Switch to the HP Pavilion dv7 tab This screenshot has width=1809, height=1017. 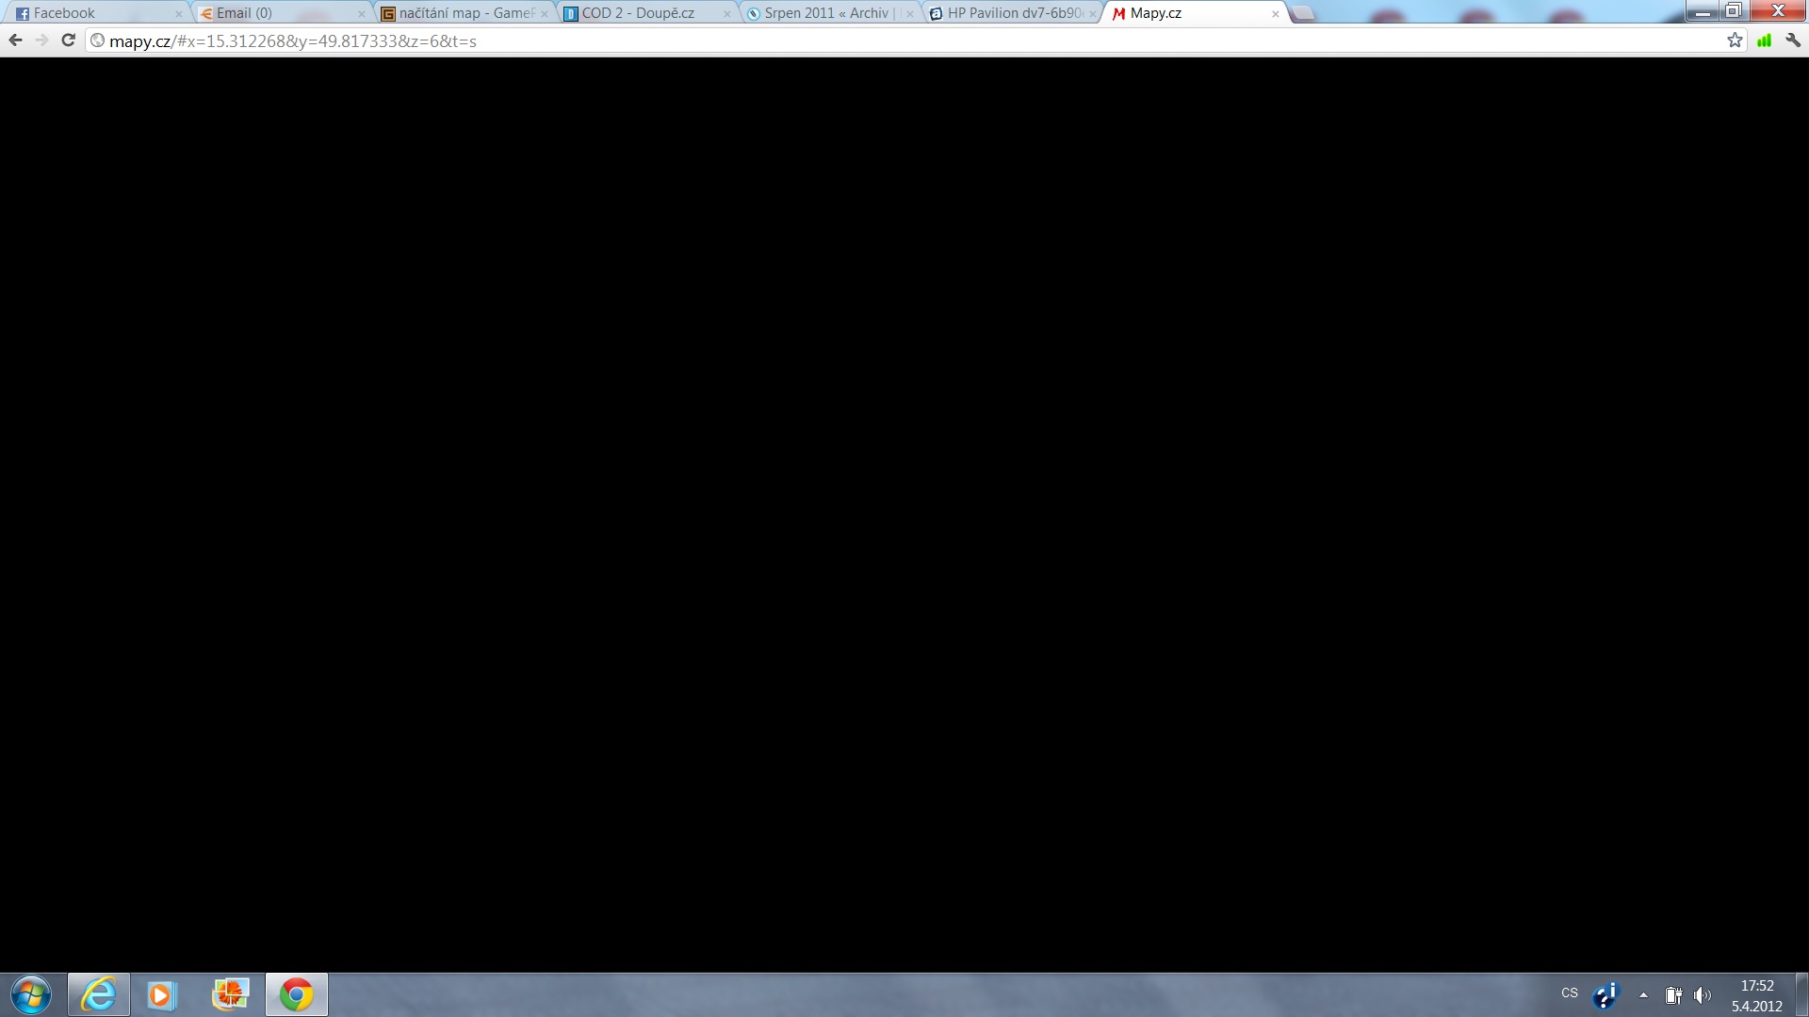coord(1010,13)
